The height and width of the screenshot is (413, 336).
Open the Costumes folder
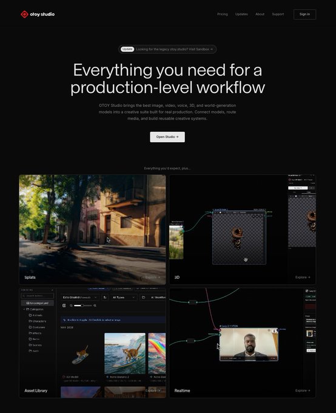37,327
